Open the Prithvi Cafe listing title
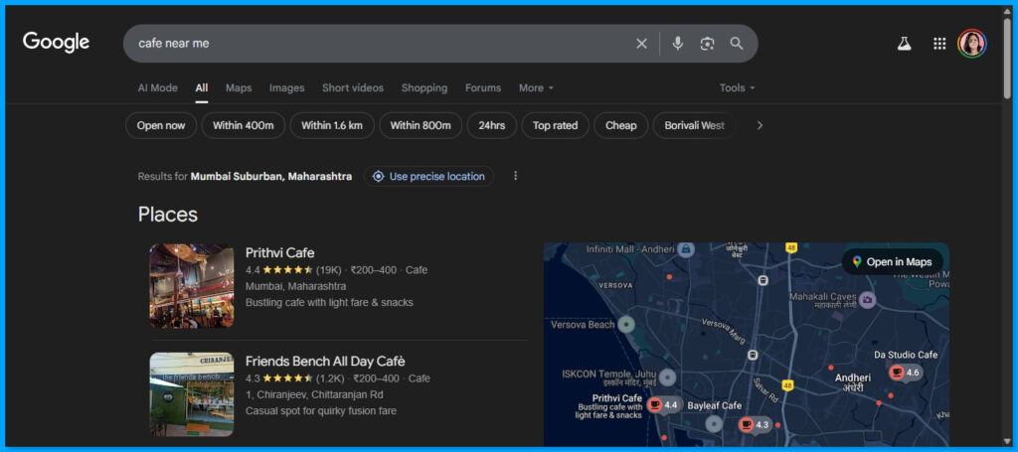The height and width of the screenshot is (452, 1018). [x=279, y=253]
